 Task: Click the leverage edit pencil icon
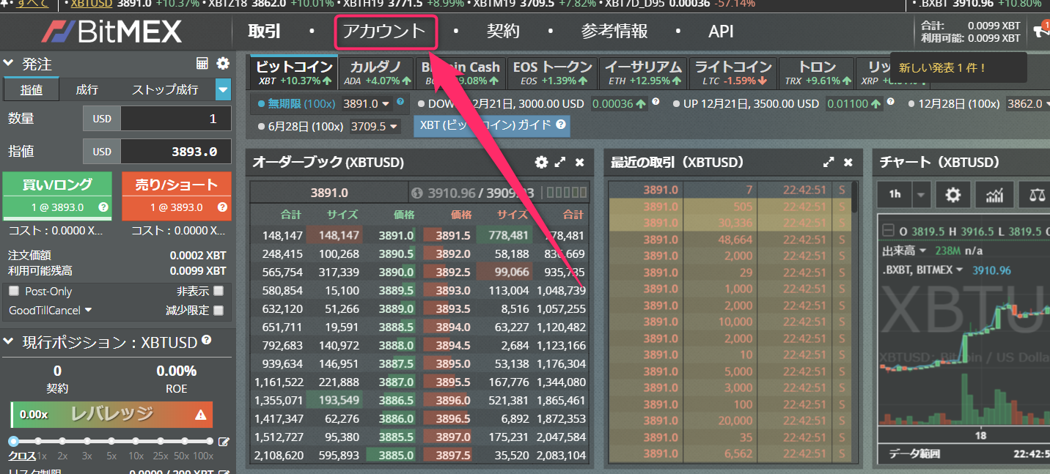coord(224,442)
